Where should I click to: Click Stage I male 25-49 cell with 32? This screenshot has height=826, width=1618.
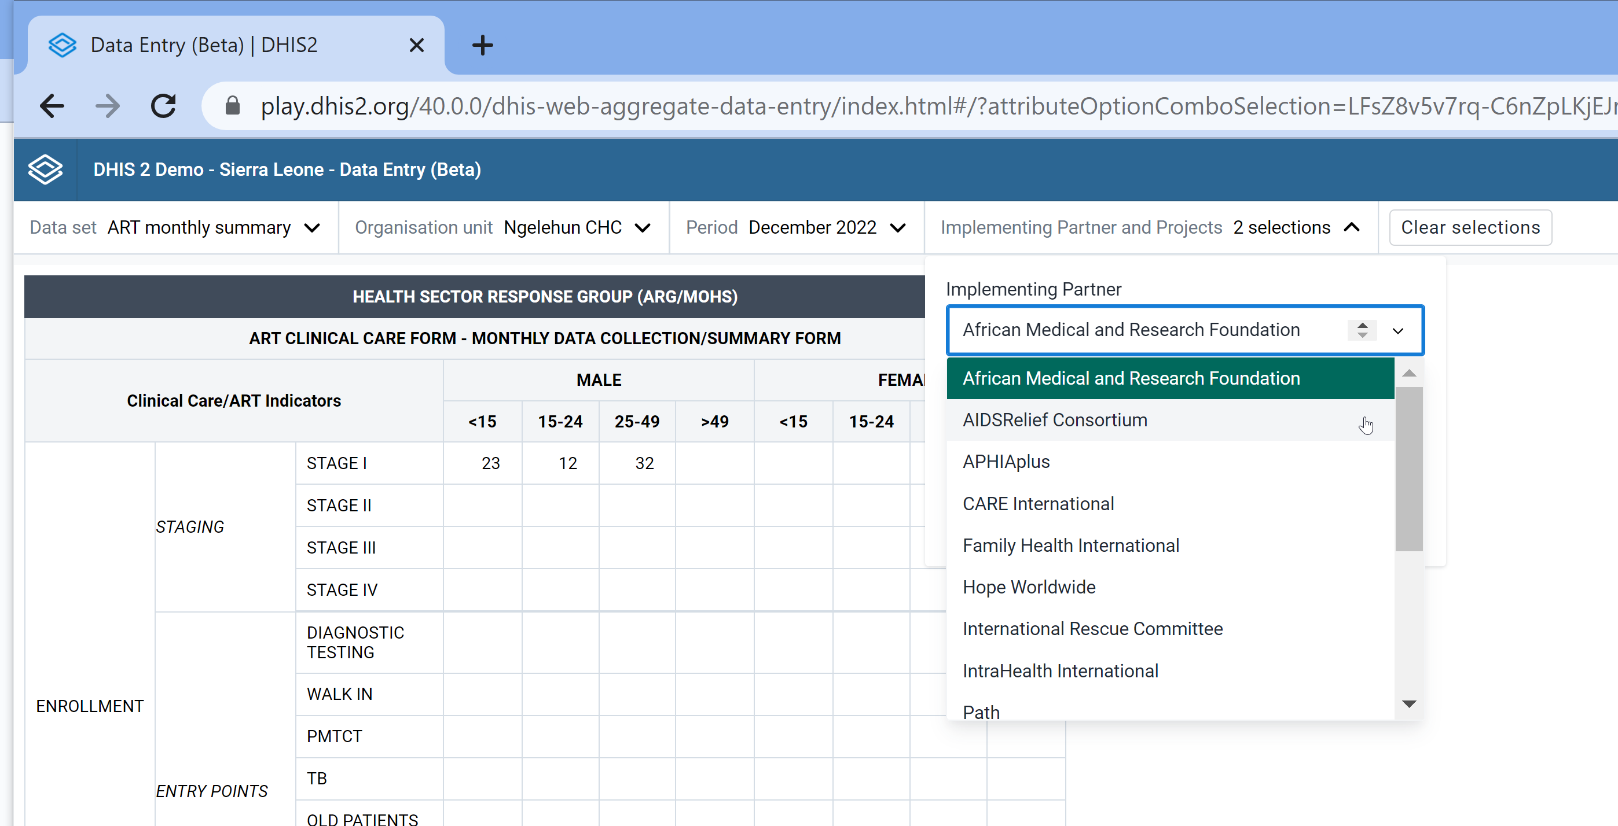pos(637,463)
